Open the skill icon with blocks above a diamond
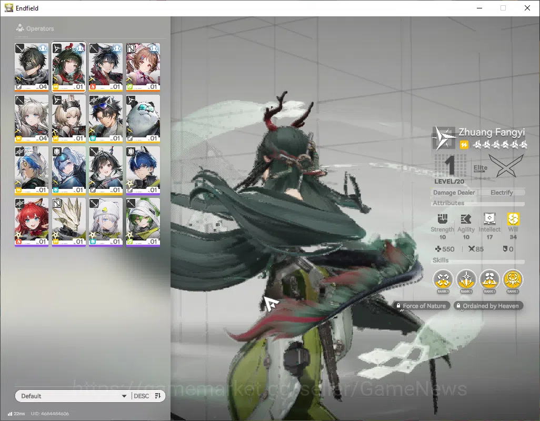 pyautogui.click(x=489, y=279)
